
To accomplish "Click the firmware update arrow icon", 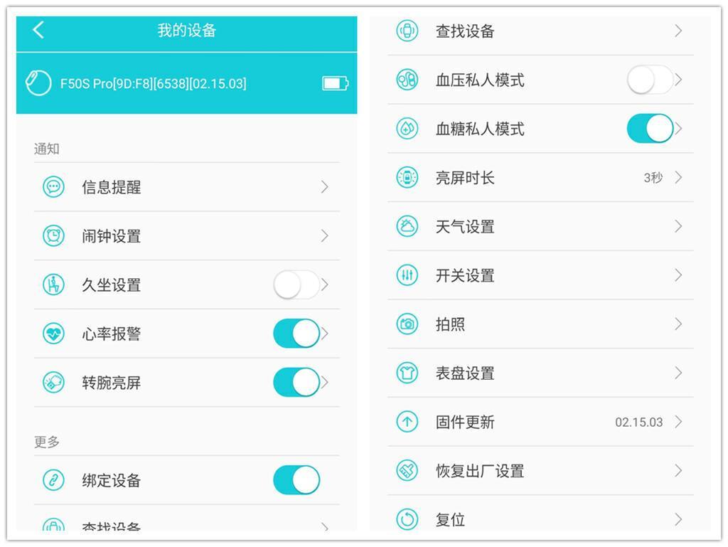I will click(x=407, y=422).
